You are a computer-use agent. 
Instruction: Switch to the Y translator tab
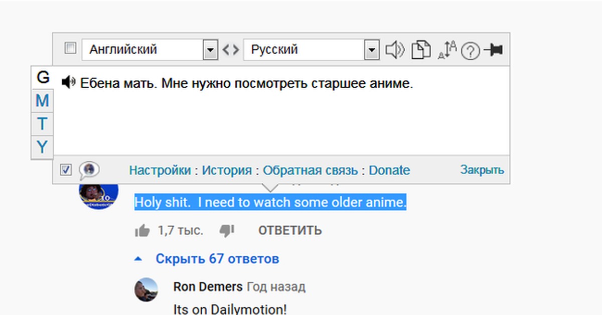click(43, 147)
